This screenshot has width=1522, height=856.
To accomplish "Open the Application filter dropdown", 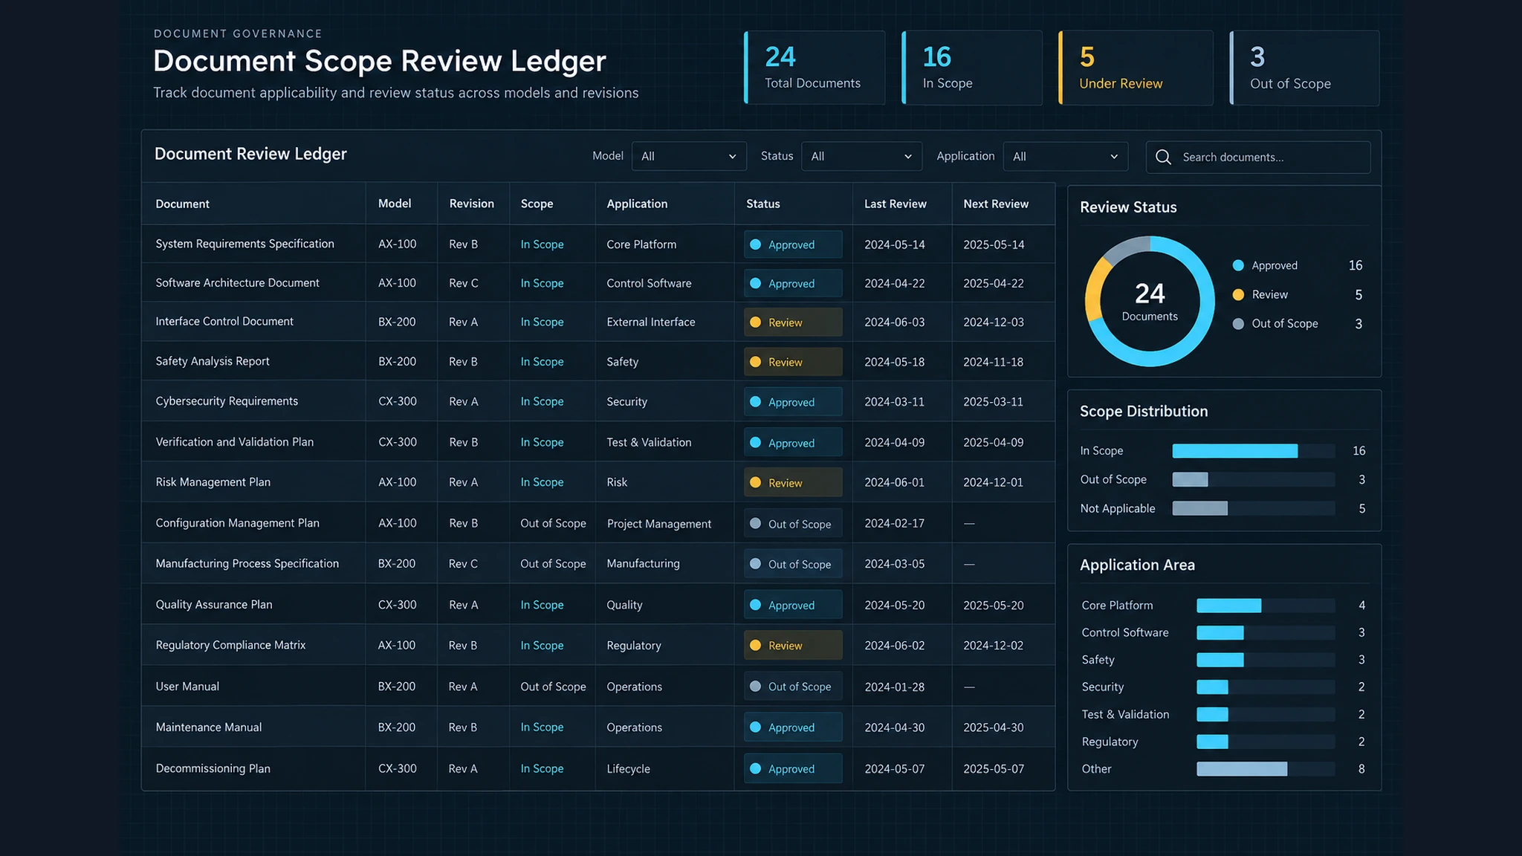I will tap(1065, 157).
